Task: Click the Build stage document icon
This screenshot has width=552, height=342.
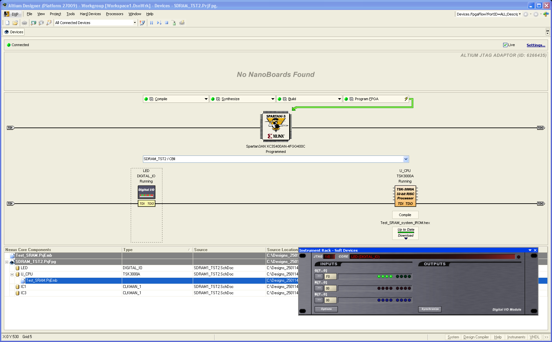Action: click(x=285, y=99)
